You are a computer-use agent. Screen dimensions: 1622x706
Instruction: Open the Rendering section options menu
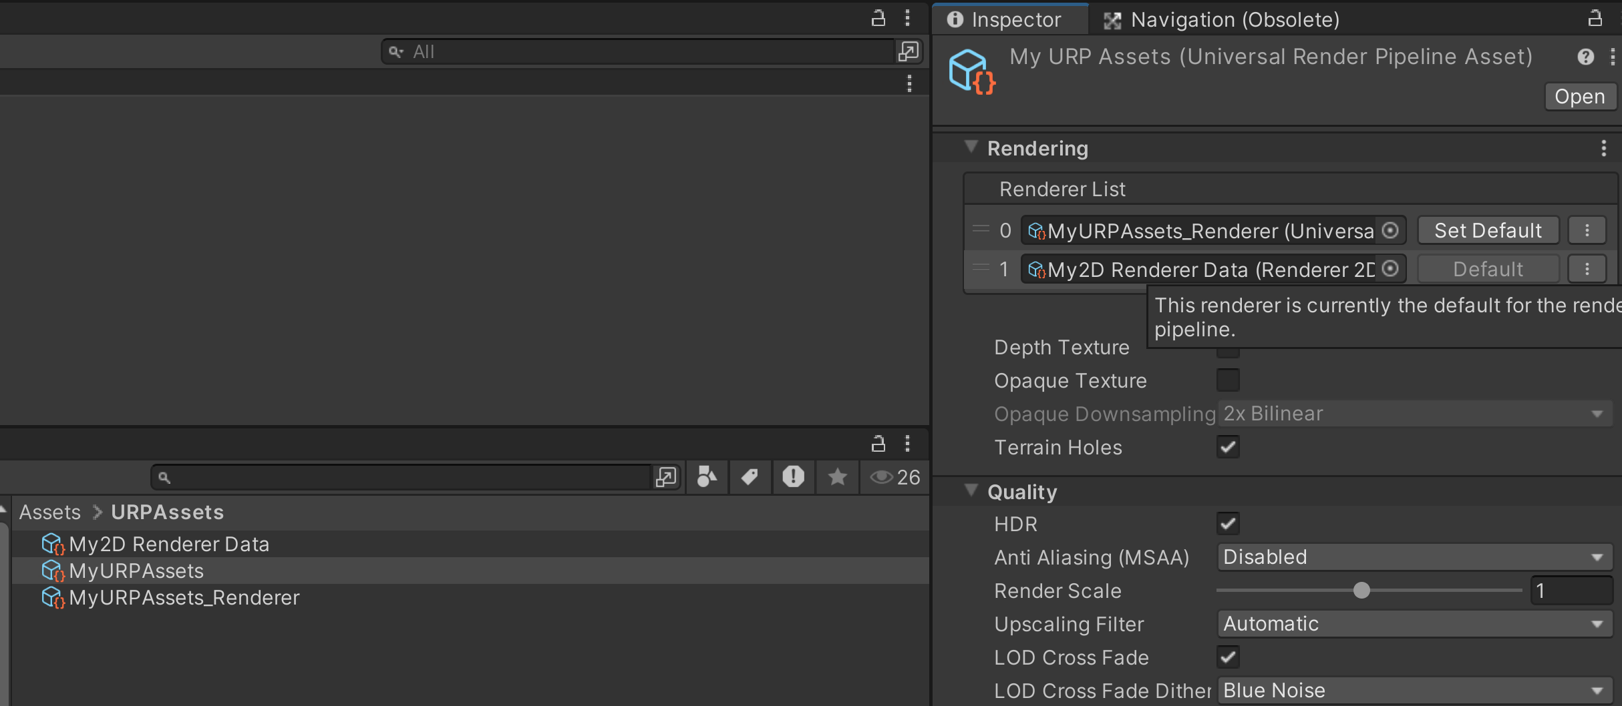point(1603,148)
